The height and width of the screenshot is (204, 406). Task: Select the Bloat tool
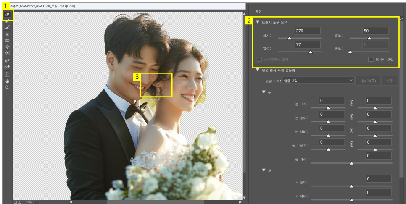(7, 47)
